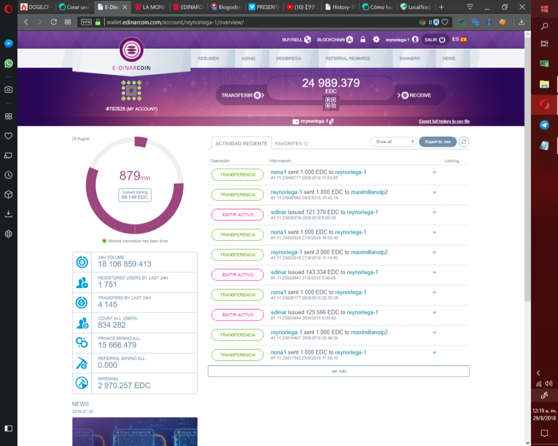Reload the current page
The width and height of the screenshot is (558, 446).
point(54,22)
